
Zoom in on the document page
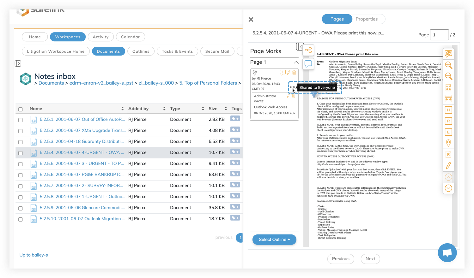(448, 65)
